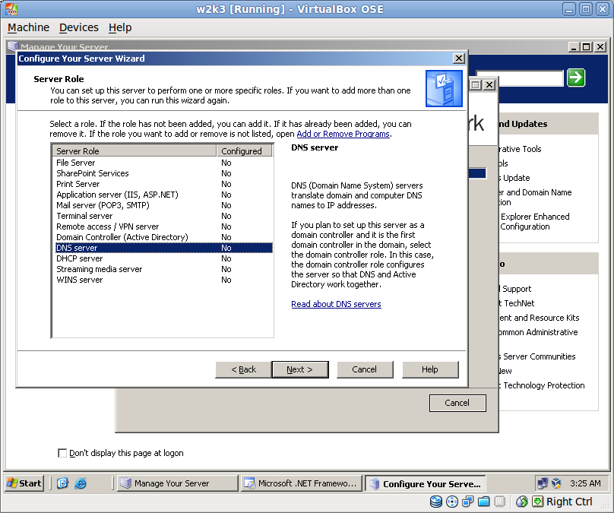This screenshot has height=513, width=614.
Task: Open the Machine menu
Action: pos(29,27)
